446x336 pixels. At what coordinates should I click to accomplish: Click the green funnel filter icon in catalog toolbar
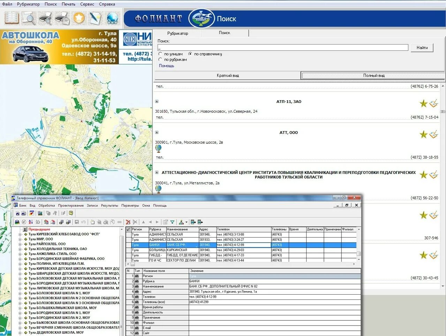pos(172,222)
